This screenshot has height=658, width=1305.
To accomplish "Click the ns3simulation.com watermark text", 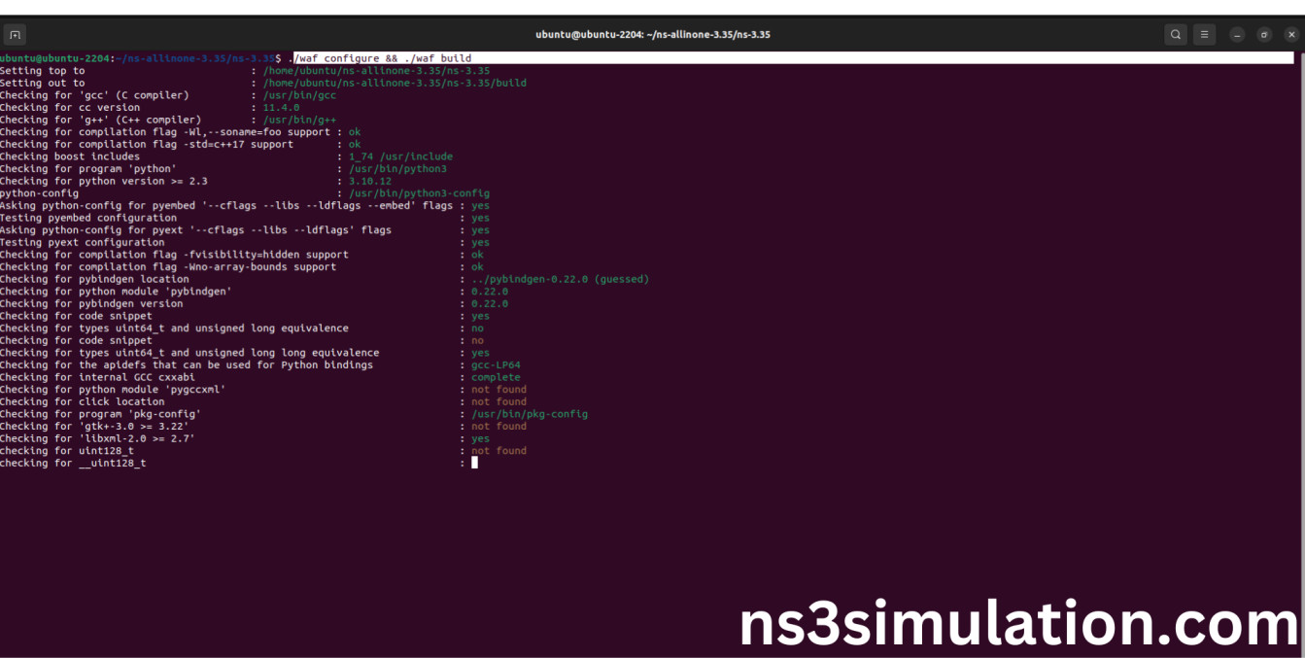I will (1018, 622).
